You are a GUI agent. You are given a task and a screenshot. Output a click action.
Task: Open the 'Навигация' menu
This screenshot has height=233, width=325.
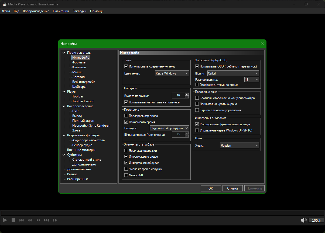[x=61, y=11]
